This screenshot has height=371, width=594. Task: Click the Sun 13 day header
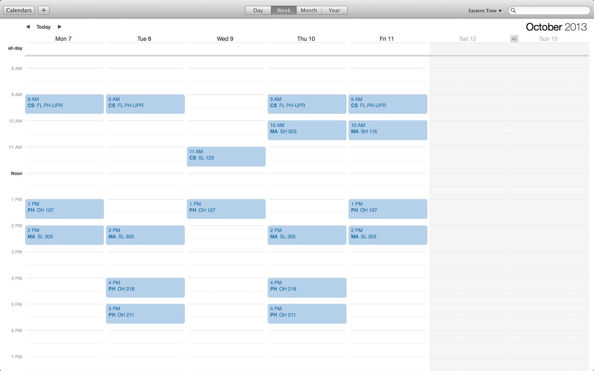pos(549,39)
